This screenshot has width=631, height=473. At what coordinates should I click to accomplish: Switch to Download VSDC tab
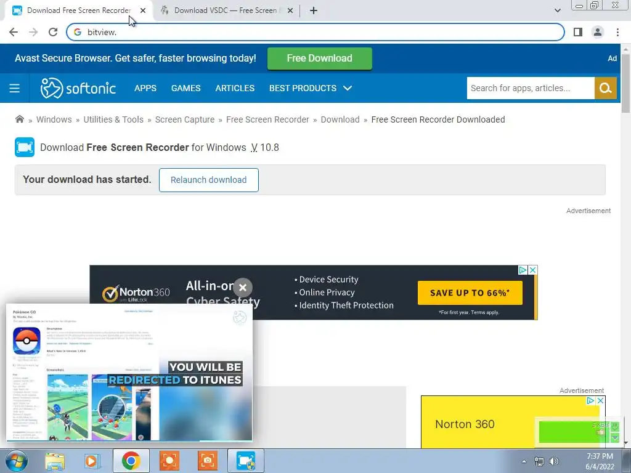pos(226,10)
